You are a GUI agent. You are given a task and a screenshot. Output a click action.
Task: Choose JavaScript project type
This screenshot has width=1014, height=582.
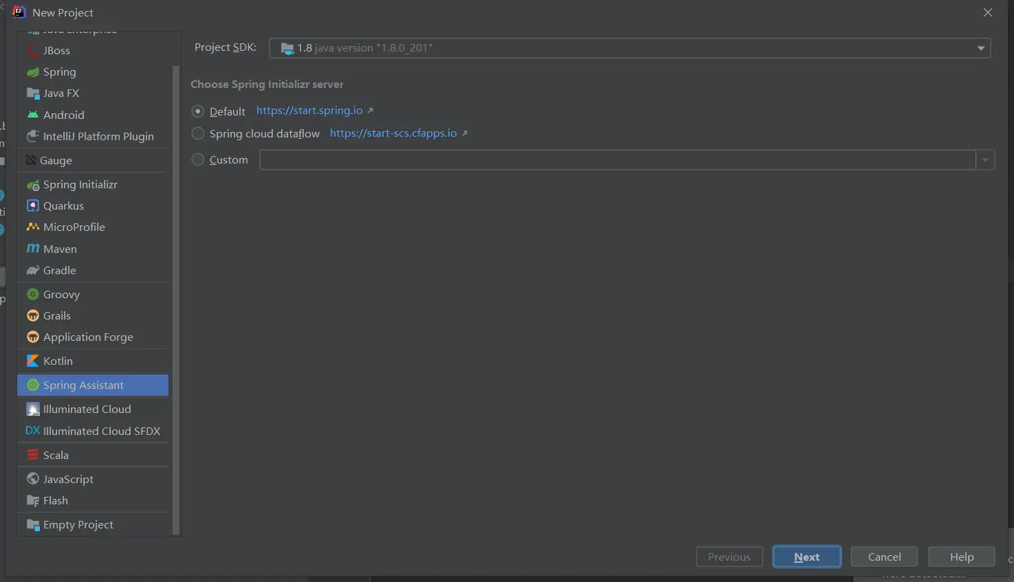pos(93,479)
